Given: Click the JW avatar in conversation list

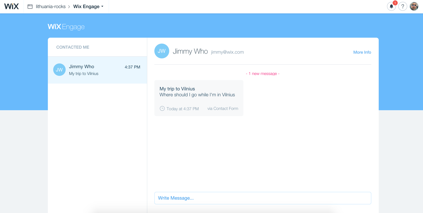Looking at the screenshot, I should tap(59, 70).
